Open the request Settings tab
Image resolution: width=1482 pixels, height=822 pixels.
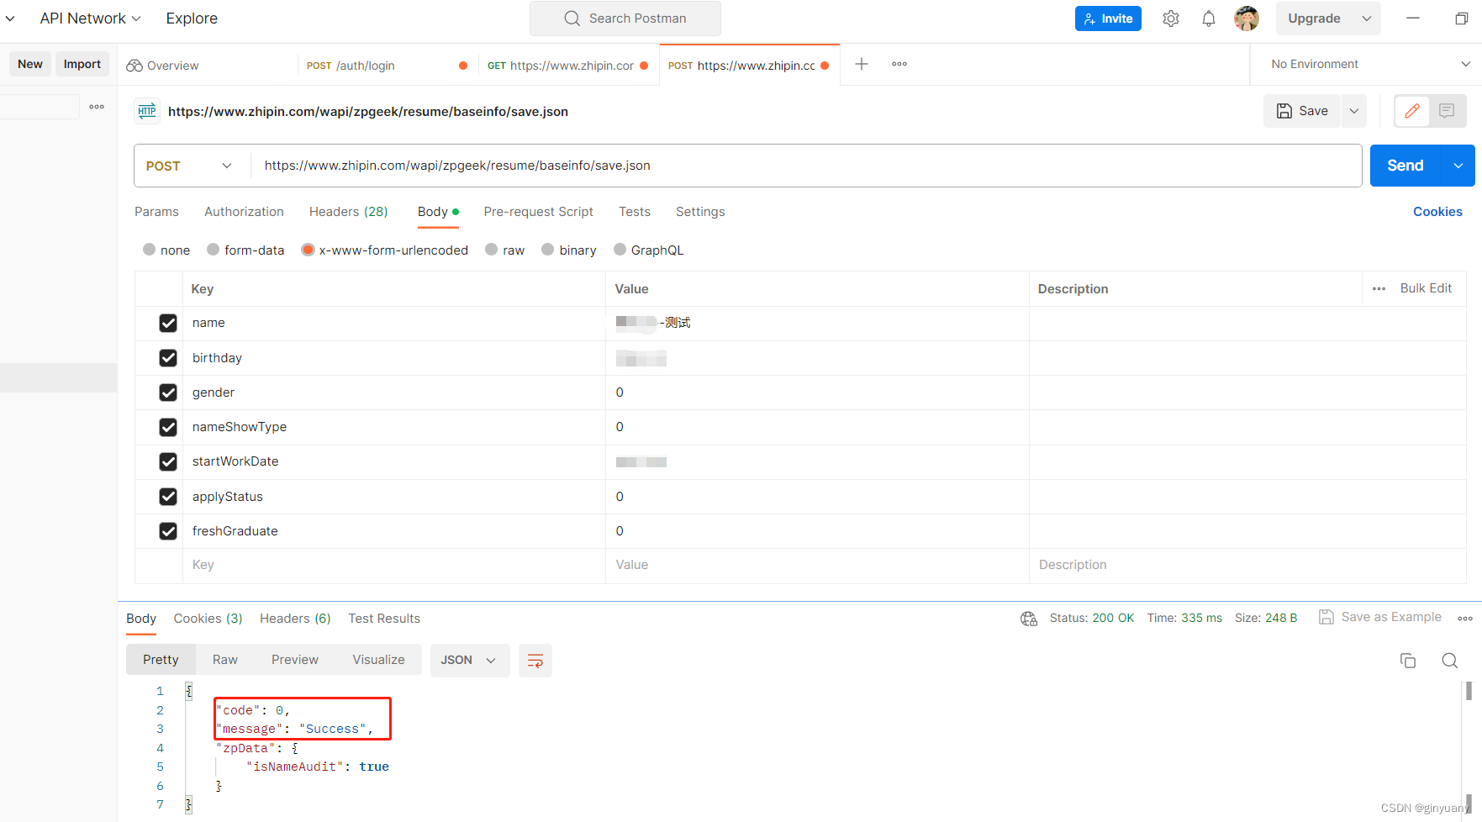[700, 212]
